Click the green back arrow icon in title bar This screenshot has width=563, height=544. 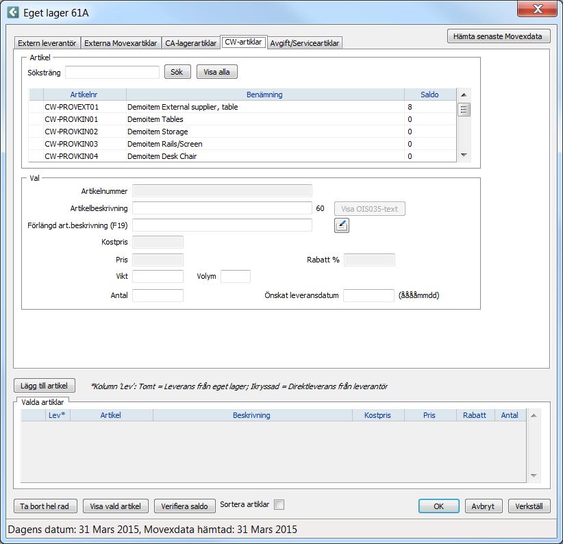(x=13, y=12)
